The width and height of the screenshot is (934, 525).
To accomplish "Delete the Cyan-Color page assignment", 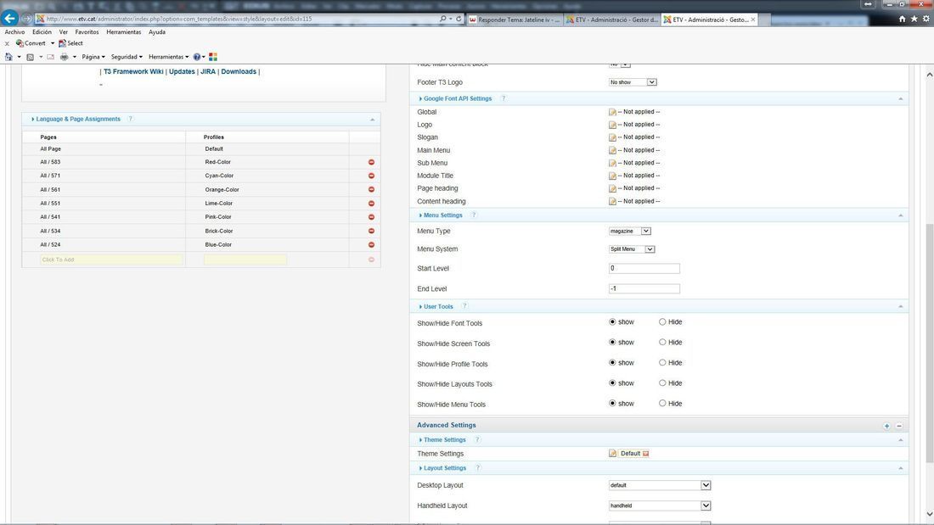I will [371, 176].
